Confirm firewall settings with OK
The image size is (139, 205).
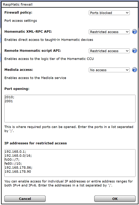[x=115, y=199]
